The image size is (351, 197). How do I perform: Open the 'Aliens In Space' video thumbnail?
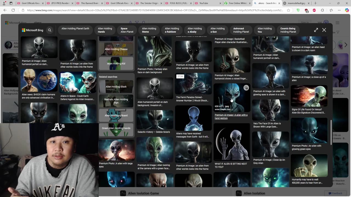click(x=78, y=83)
